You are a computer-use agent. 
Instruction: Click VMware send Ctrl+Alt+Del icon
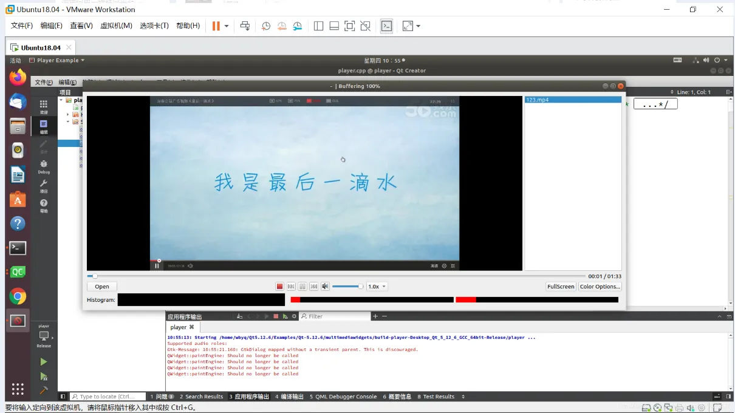pyautogui.click(x=245, y=26)
